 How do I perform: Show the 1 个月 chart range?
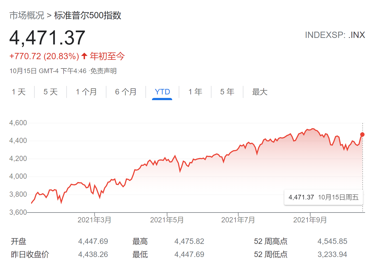pyautogui.click(x=86, y=92)
